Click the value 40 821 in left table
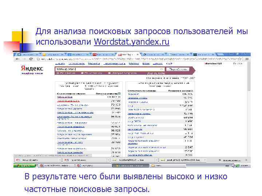Image resolution: width=262 pixels, height=196 pixels. 116,127
